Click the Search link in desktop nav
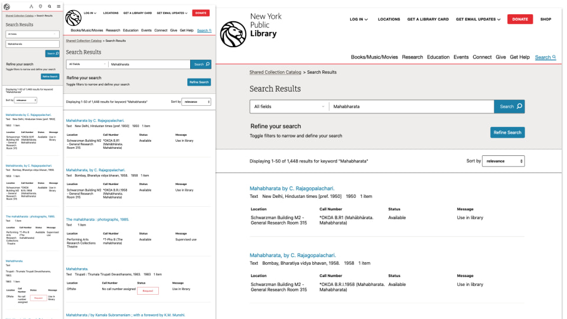The image size is (567, 319). point(545,57)
